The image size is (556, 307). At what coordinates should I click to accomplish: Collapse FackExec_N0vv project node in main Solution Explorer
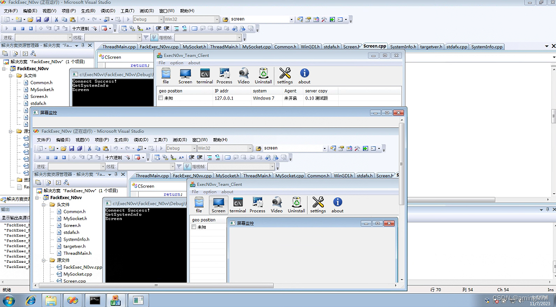pyautogui.click(x=4, y=68)
